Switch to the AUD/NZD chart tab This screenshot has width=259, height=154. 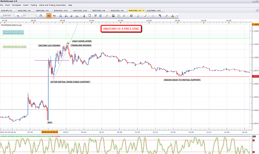click(x=155, y=10)
